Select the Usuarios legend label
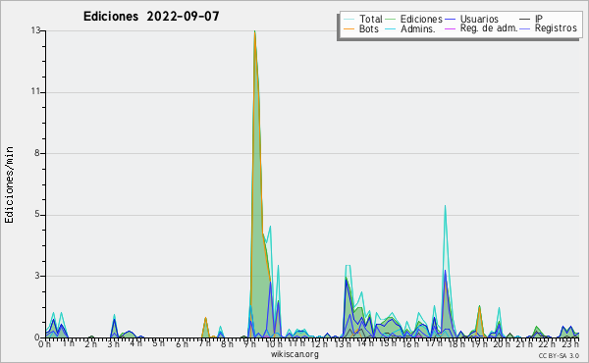Image resolution: width=589 pixels, height=363 pixels. (479, 19)
